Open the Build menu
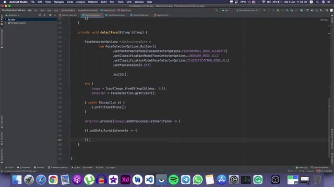 tap(104, 2)
